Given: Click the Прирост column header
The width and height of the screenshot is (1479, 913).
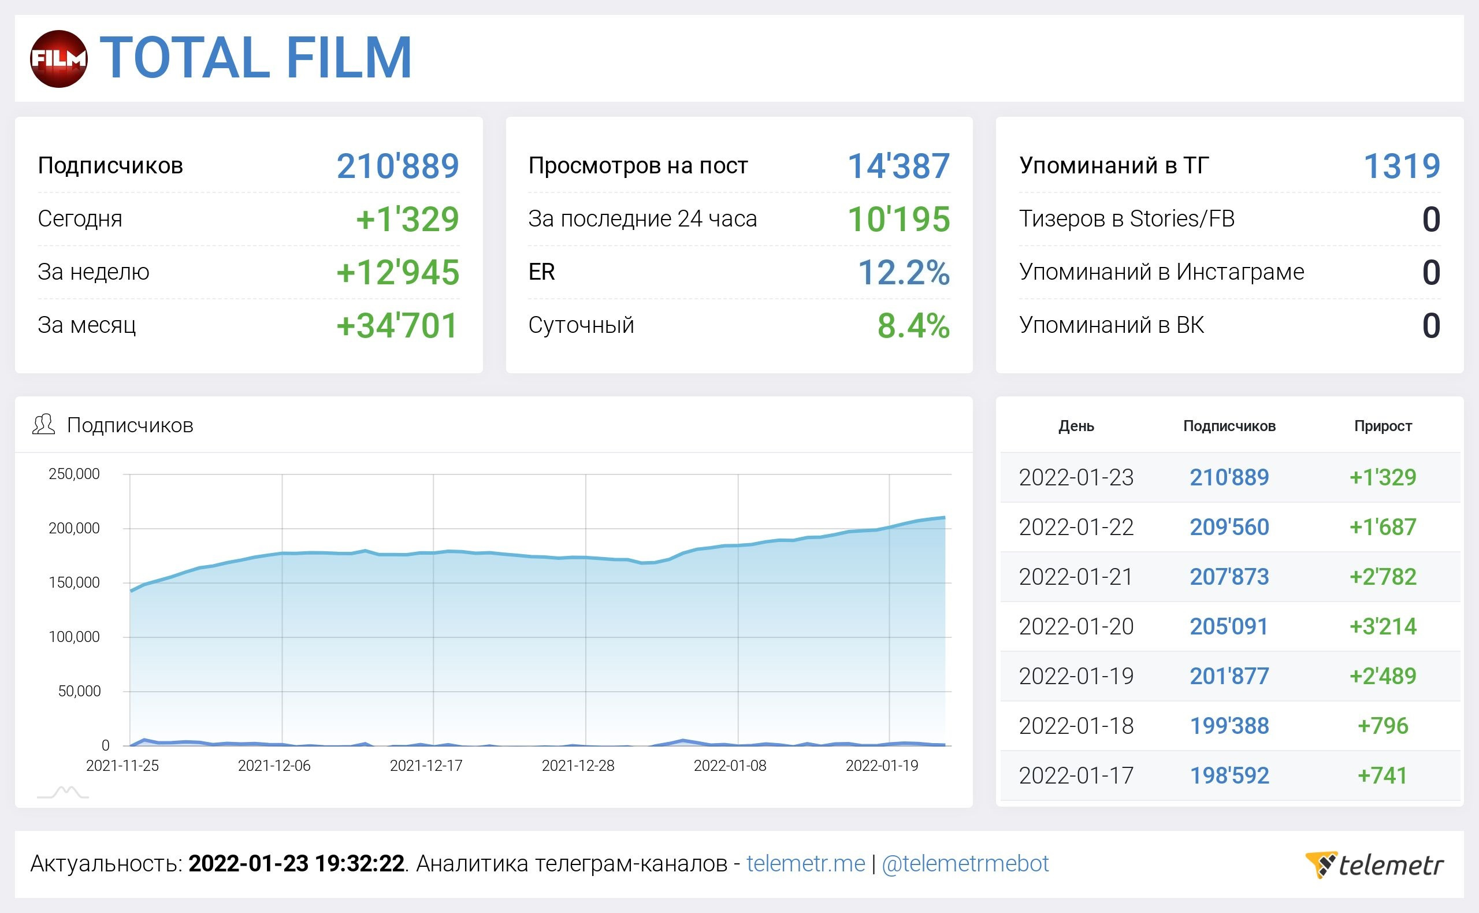Looking at the screenshot, I should coord(1383,426).
